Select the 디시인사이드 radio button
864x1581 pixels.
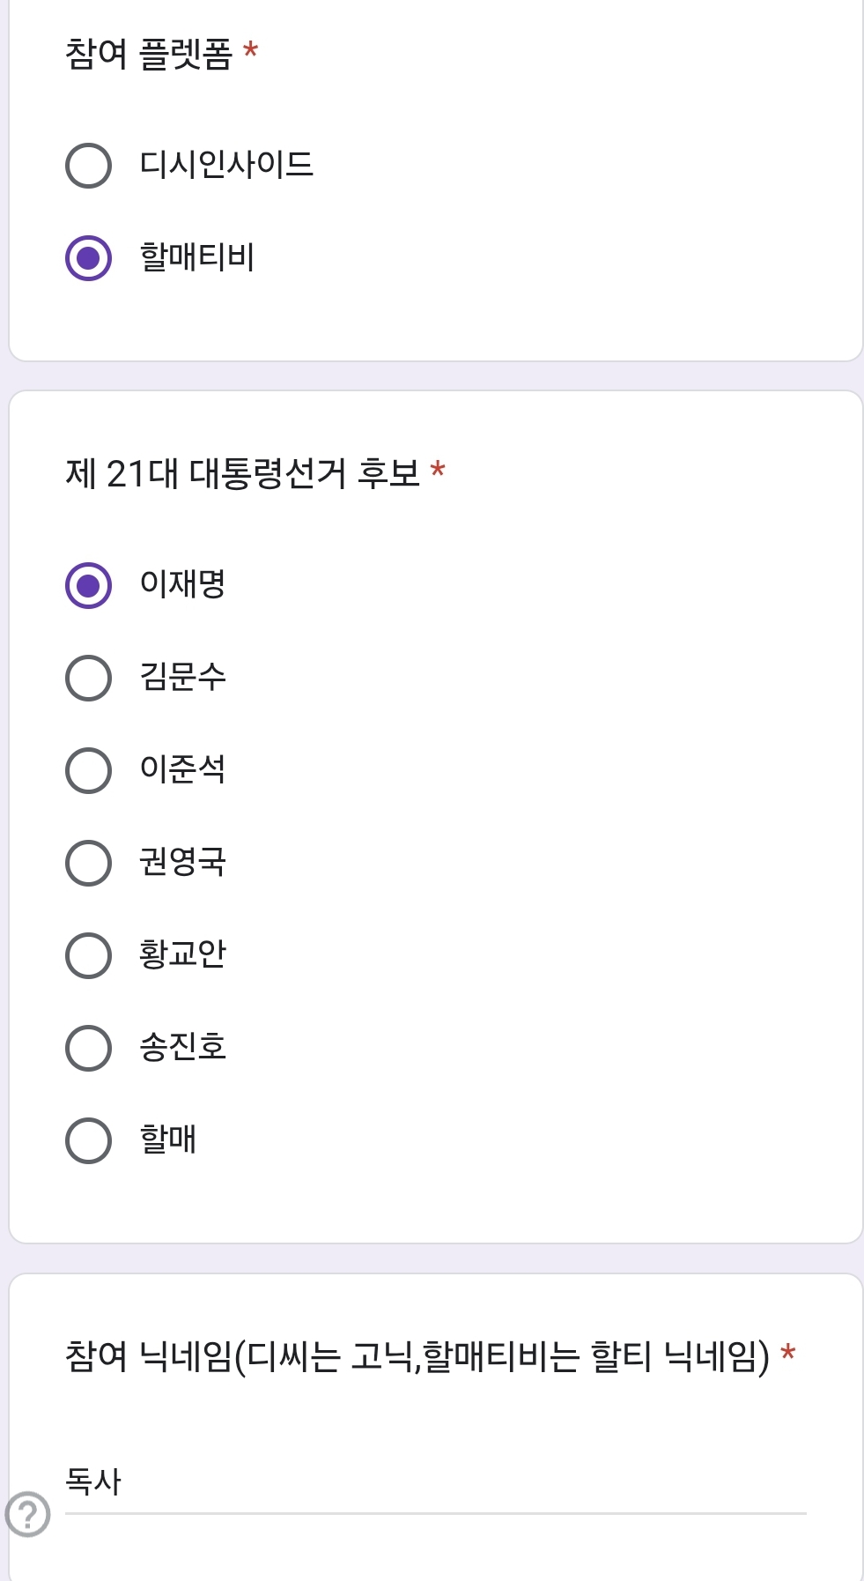coord(88,165)
